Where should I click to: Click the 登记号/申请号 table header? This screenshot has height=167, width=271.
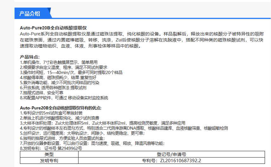tap(172, 154)
